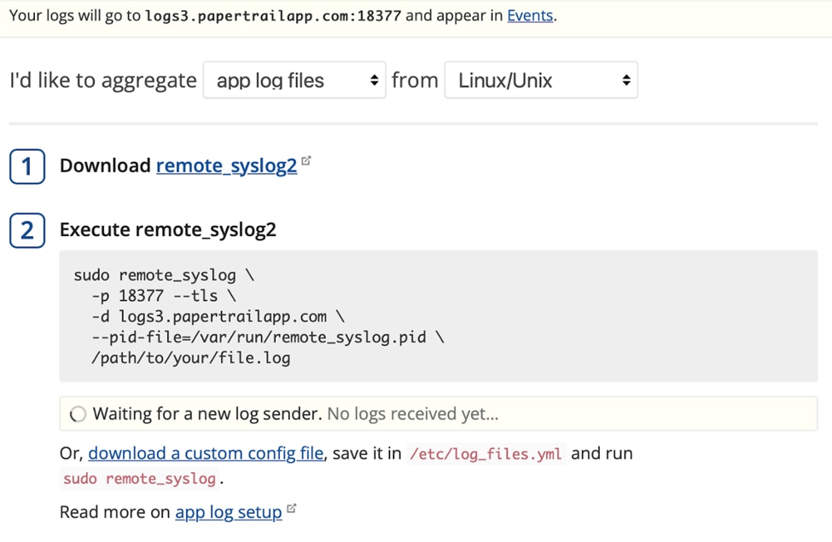Open the 'Linux/Unix' platform dropdown
The image size is (832, 542).
541,80
